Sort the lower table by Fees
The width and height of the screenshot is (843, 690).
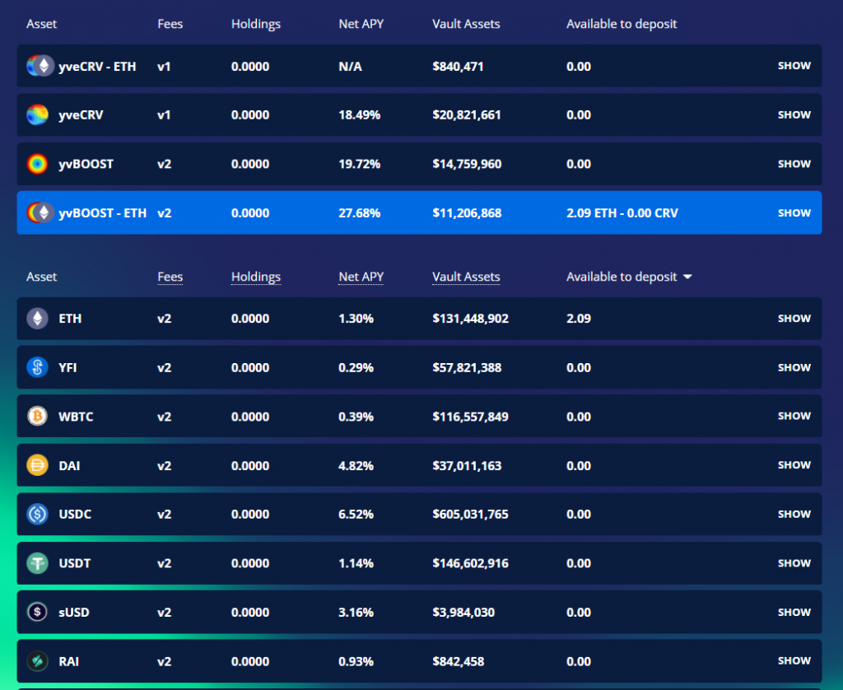(170, 277)
